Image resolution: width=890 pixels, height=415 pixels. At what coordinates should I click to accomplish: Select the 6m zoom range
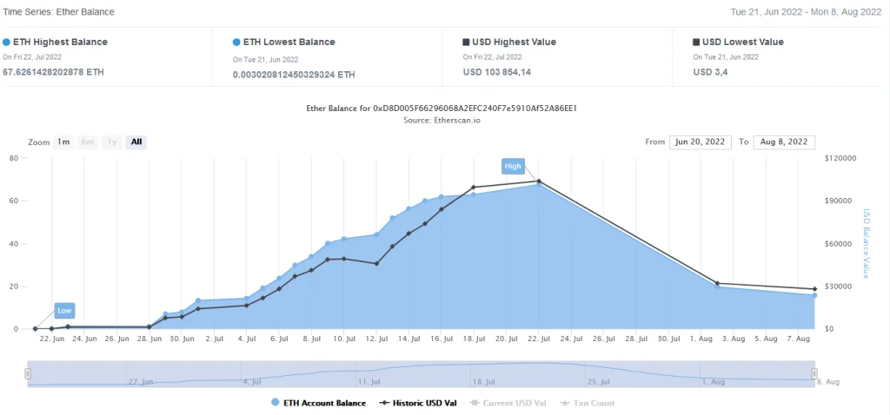click(88, 142)
